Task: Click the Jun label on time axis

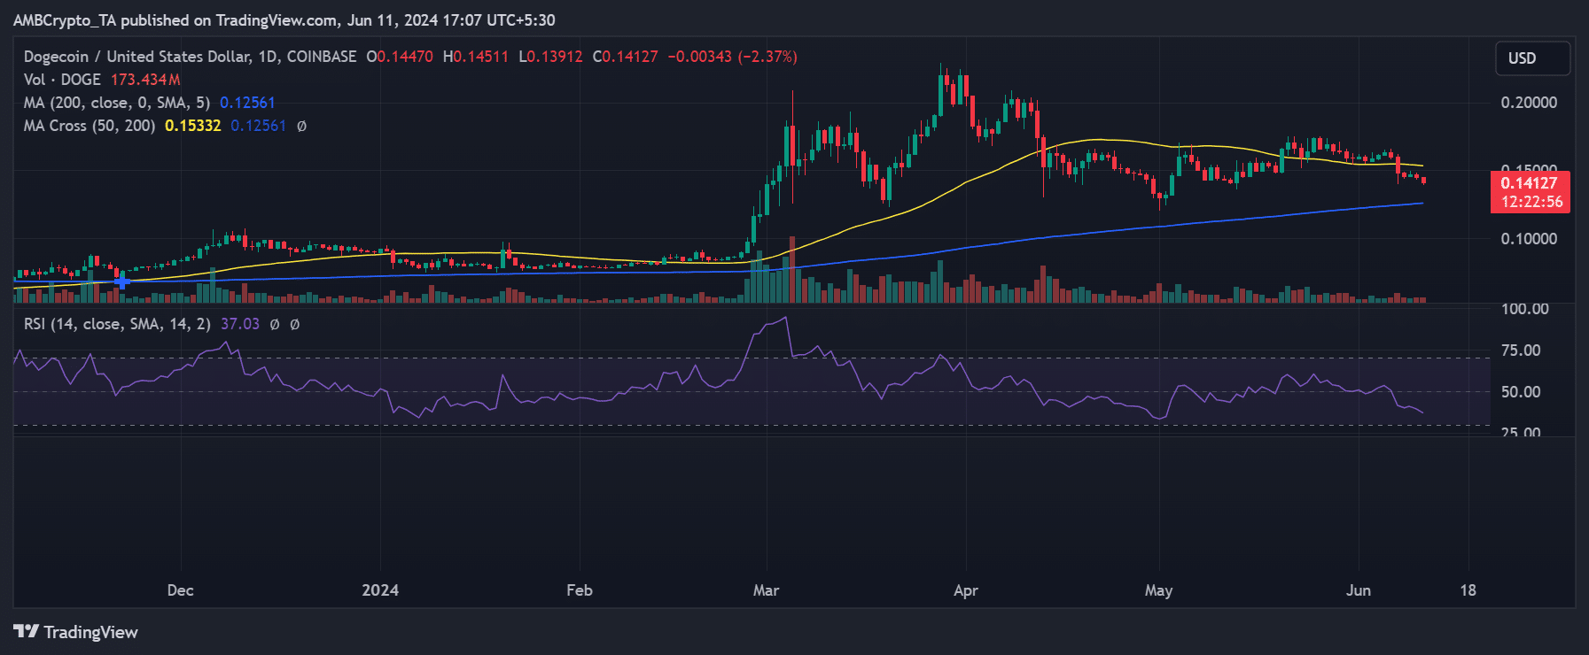Action: (x=1358, y=590)
